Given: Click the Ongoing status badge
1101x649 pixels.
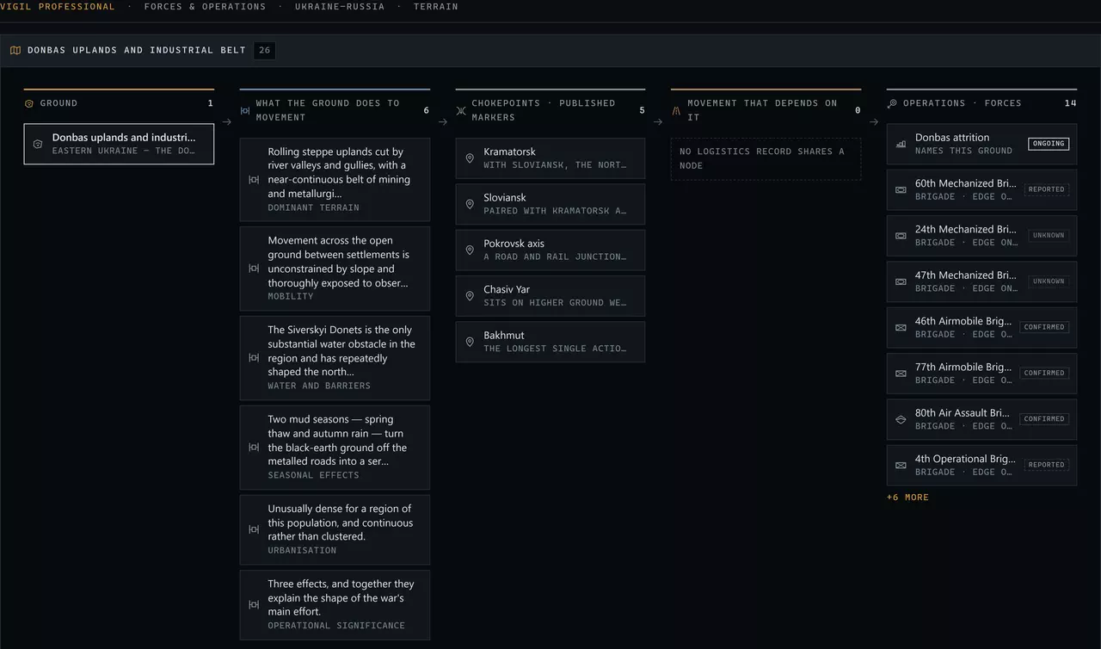Looking at the screenshot, I should [x=1049, y=144].
